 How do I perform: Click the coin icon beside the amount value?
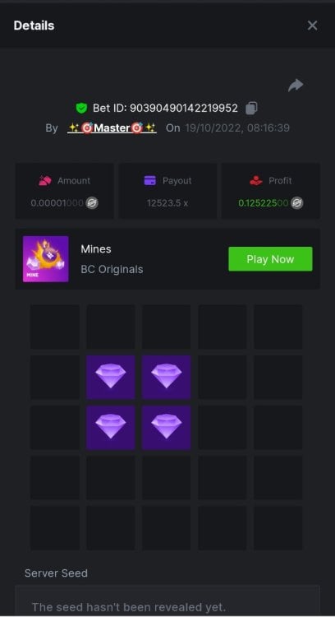[92, 203]
